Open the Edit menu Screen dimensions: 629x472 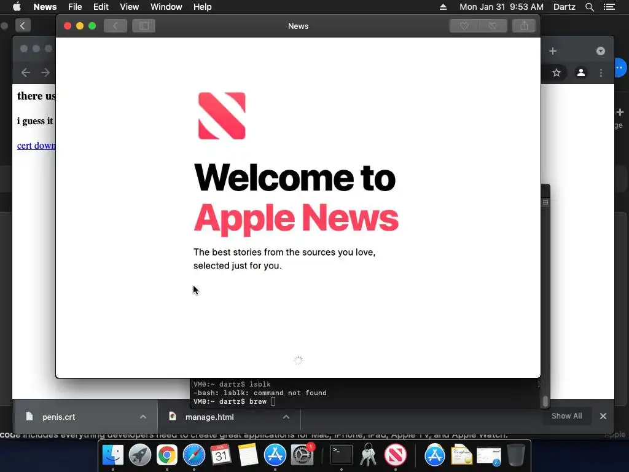click(101, 7)
